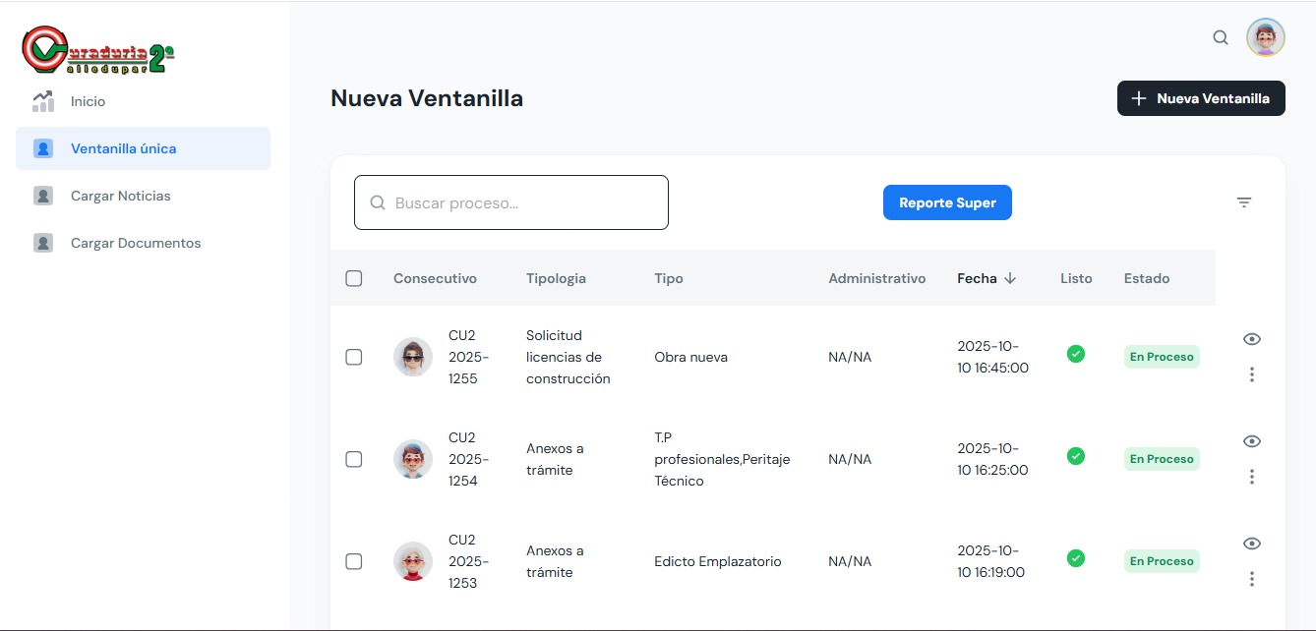
Task: Go to Inicio in the sidebar
Action: [x=88, y=101]
